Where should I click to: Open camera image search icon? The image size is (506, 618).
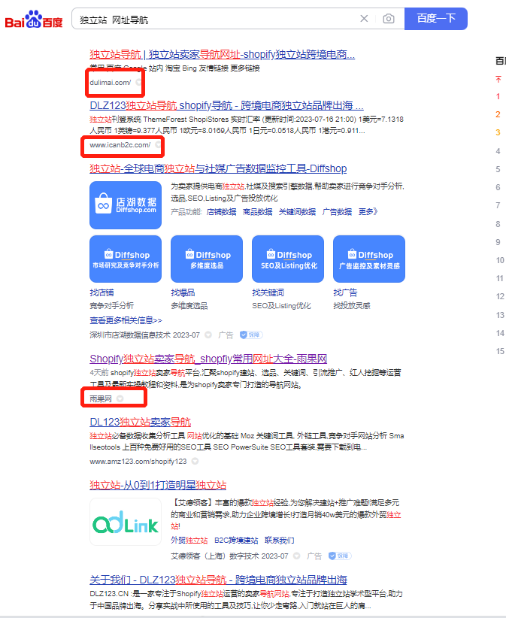click(x=389, y=19)
